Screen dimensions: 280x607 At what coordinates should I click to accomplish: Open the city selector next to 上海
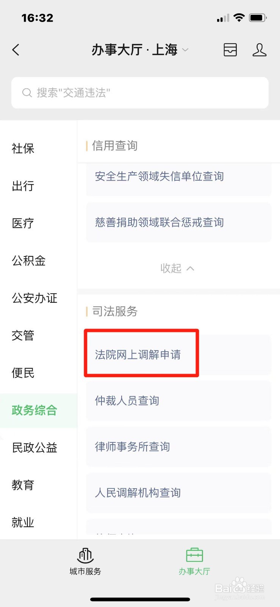click(x=185, y=50)
